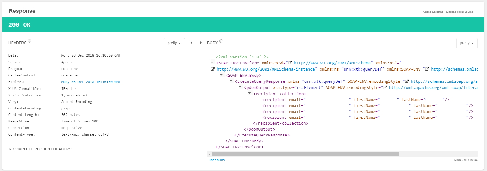Open the HEADERS pretty format dropdown
This screenshot has height=171, width=487.
174,43
